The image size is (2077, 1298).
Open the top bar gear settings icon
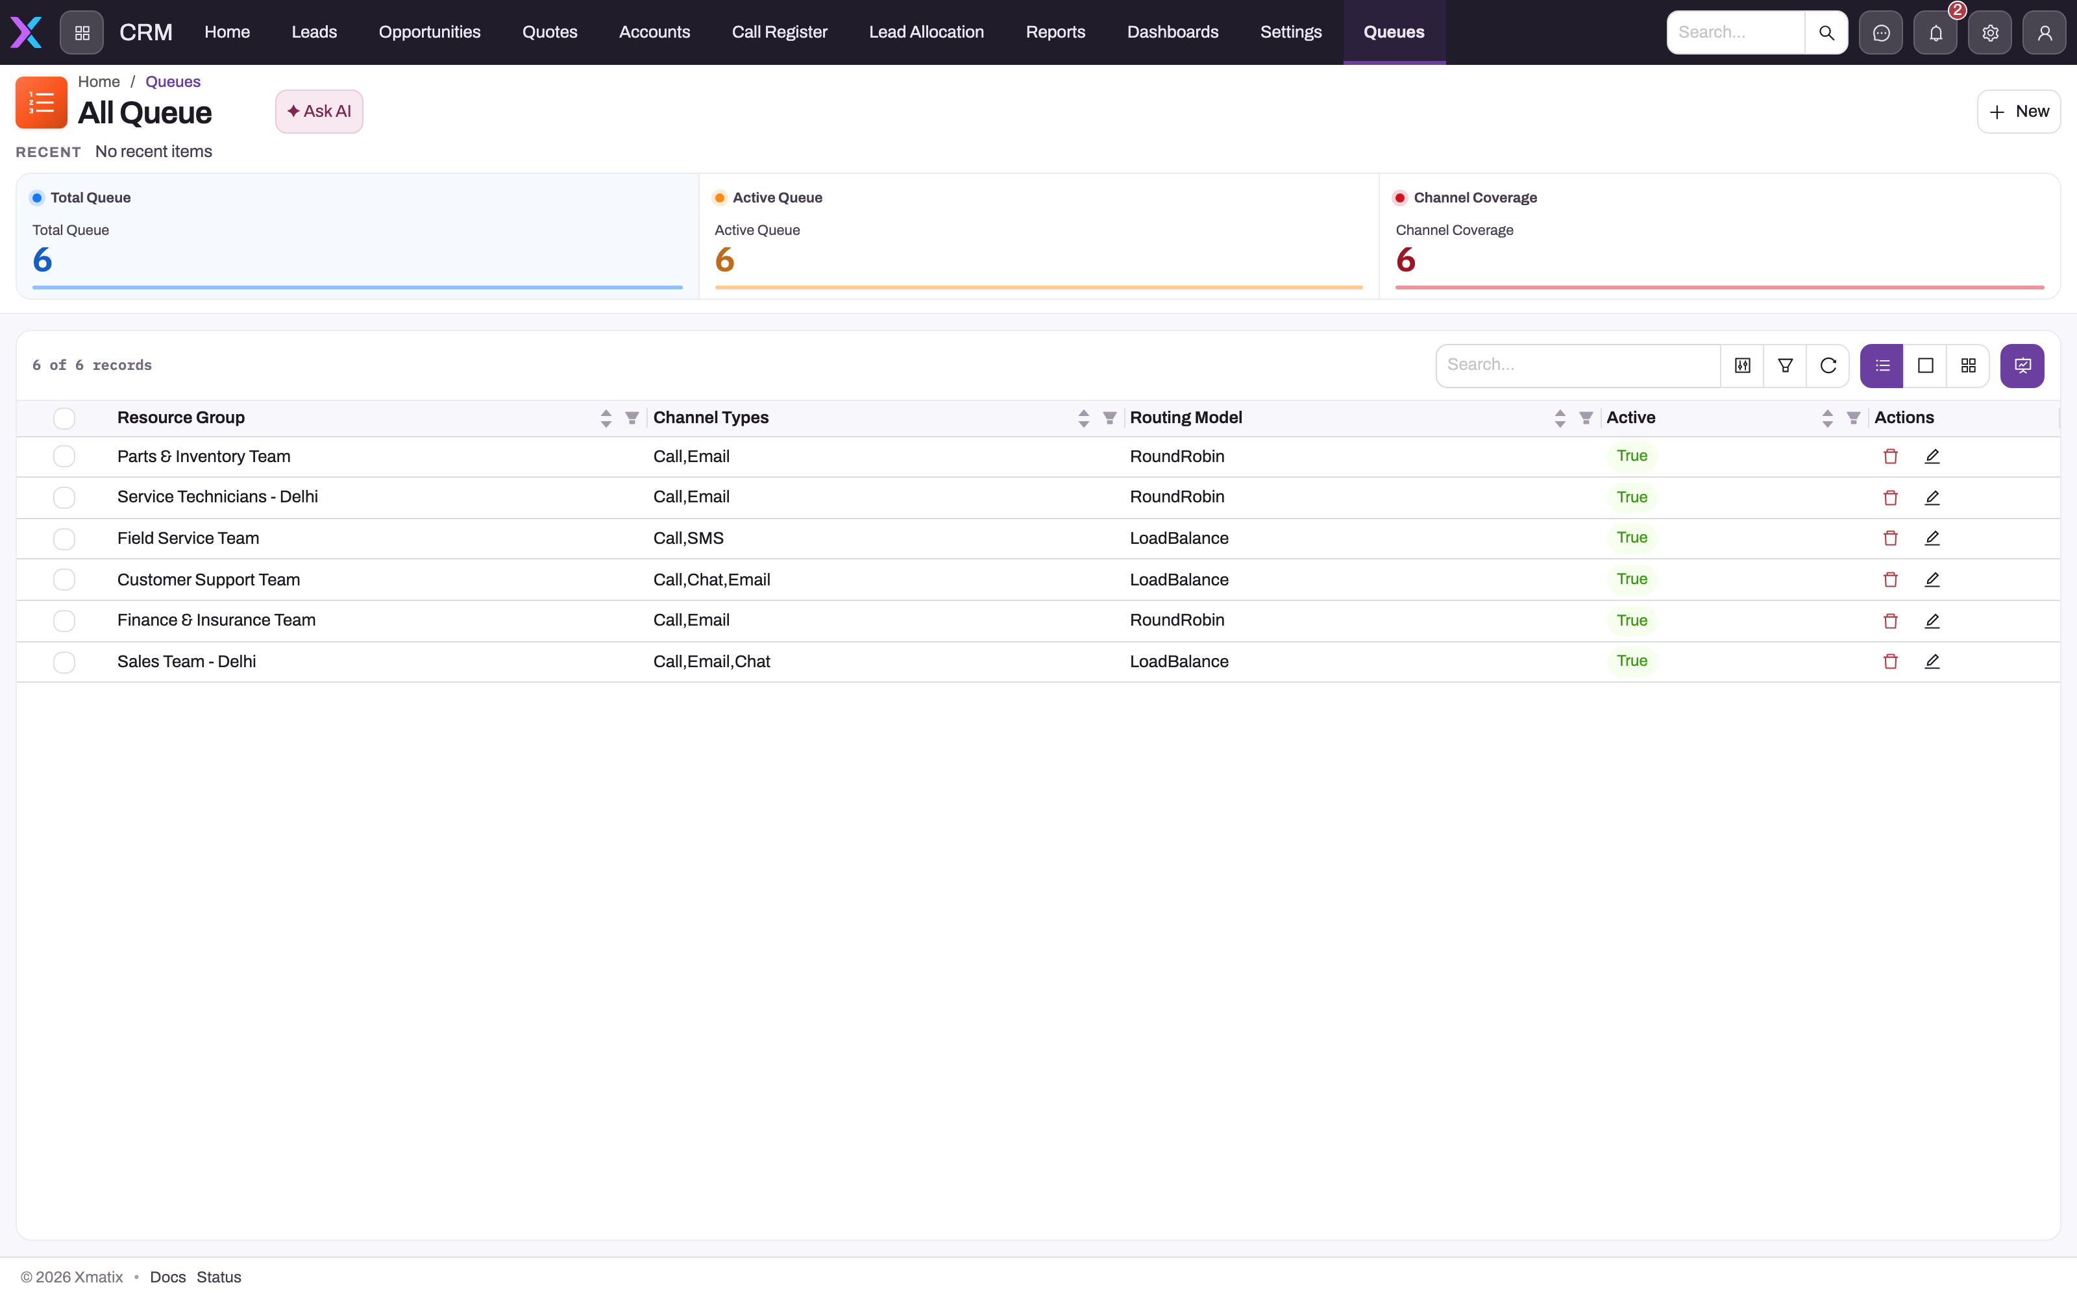tap(1989, 32)
